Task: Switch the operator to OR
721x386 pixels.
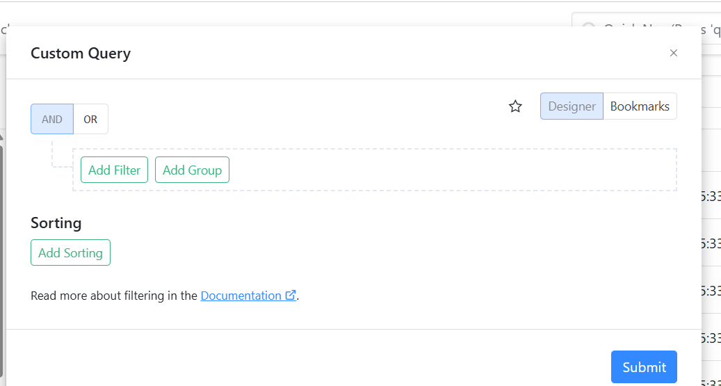Action: pyautogui.click(x=90, y=119)
